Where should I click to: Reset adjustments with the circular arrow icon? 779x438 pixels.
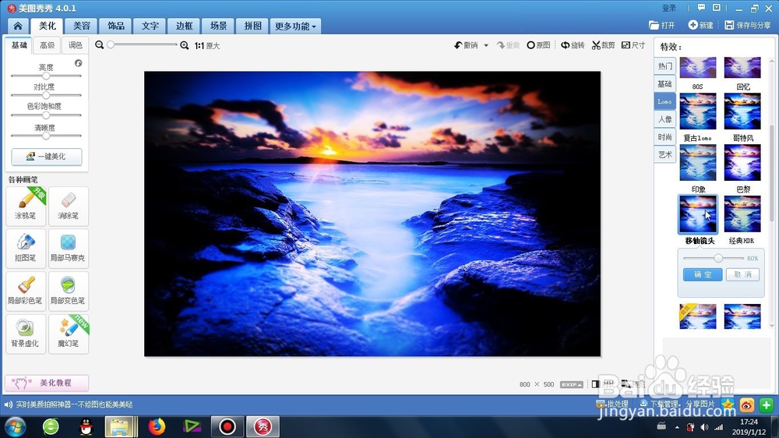[x=79, y=63]
